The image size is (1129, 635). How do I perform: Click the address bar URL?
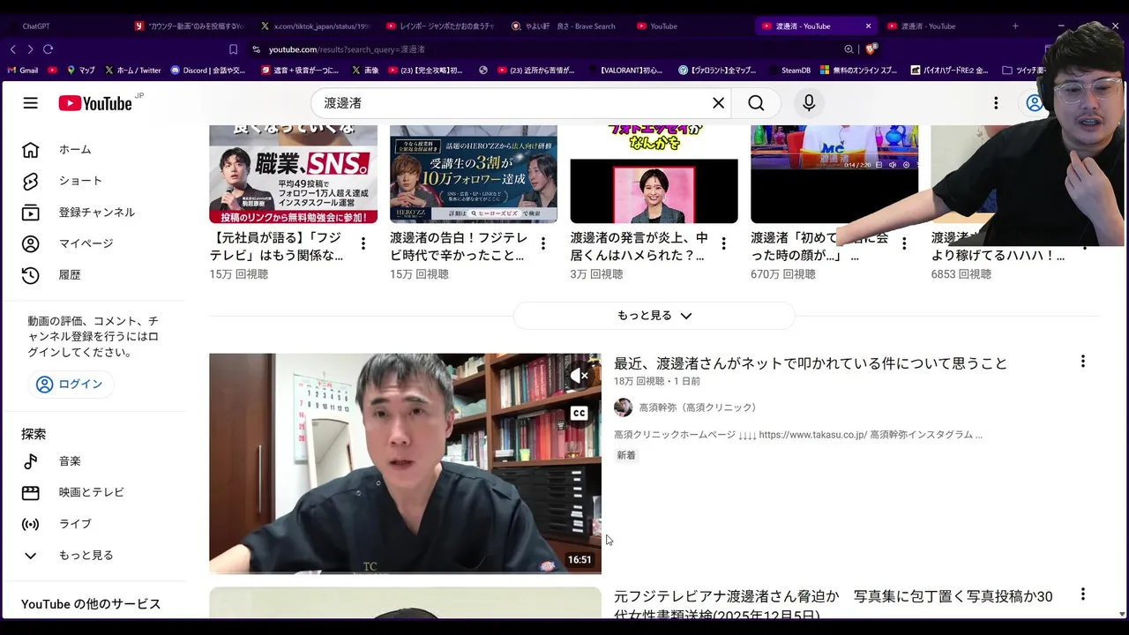[x=347, y=49]
